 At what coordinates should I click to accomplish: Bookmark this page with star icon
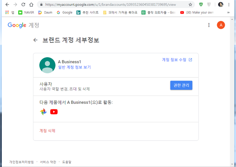[x=190, y=5]
